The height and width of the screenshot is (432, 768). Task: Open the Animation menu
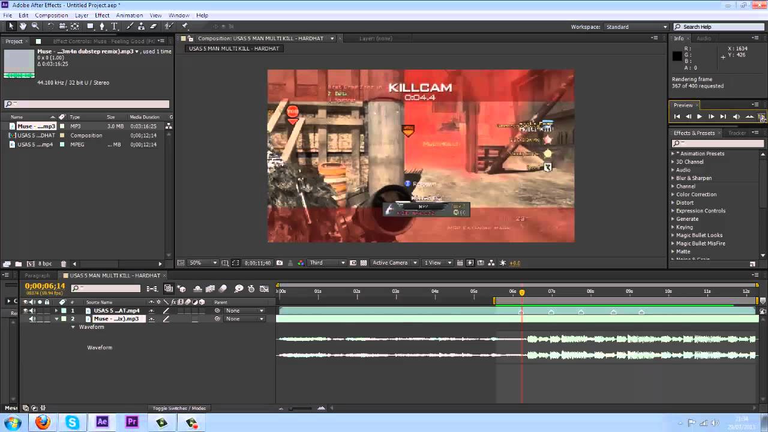click(130, 15)
